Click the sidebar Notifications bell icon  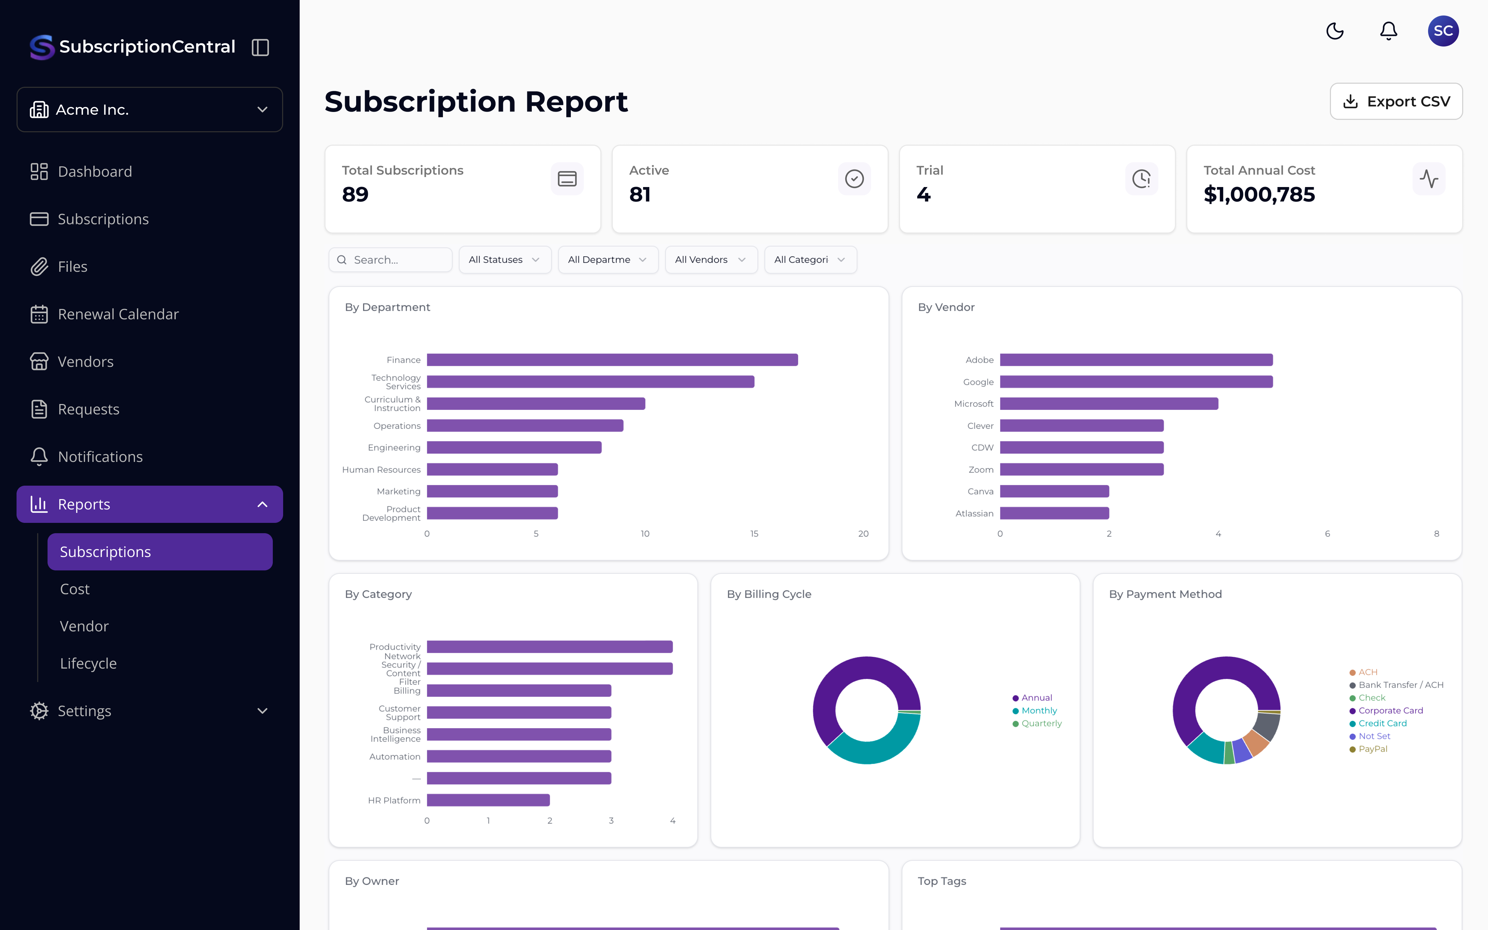point(39,456)
